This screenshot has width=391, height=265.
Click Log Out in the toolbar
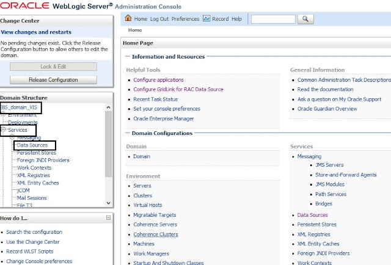coord(159,19)
